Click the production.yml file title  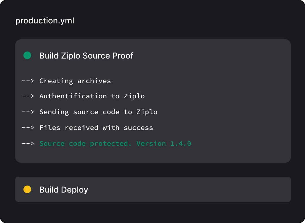click(45, 21)
